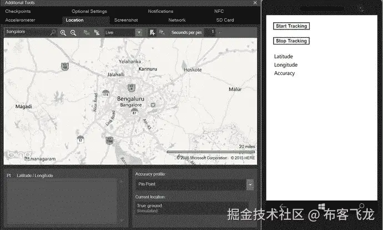This screenshot has width=383, height=230.
Task: Toggle push pin mode icon
Action: tap(87, 33)
